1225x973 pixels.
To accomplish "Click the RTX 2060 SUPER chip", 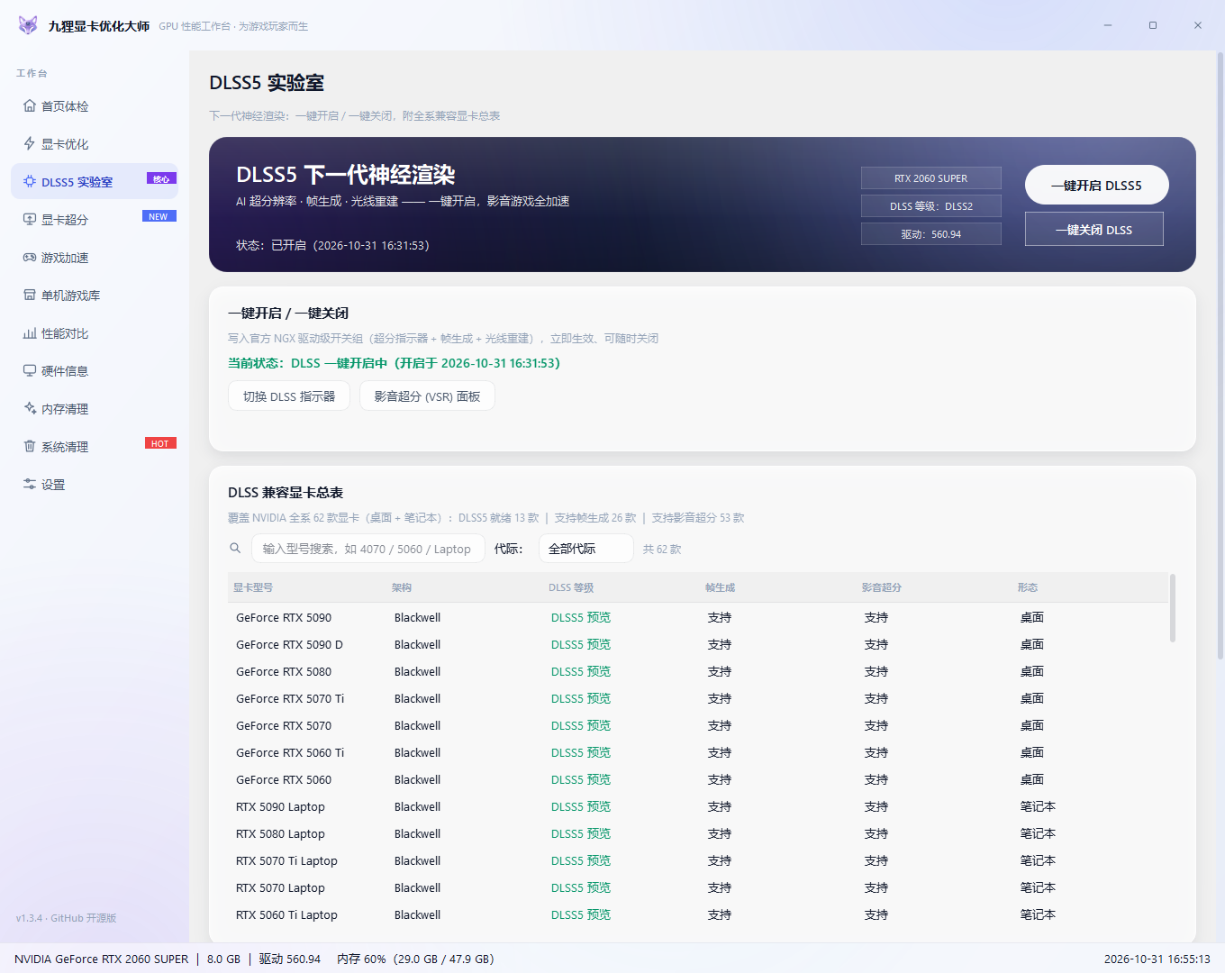I will [x=930, y=178].
